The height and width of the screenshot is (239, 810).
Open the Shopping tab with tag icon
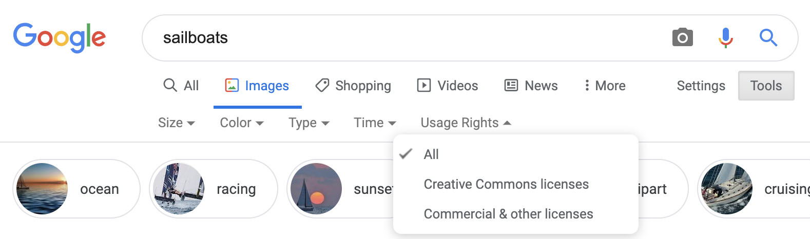point(353,86)
